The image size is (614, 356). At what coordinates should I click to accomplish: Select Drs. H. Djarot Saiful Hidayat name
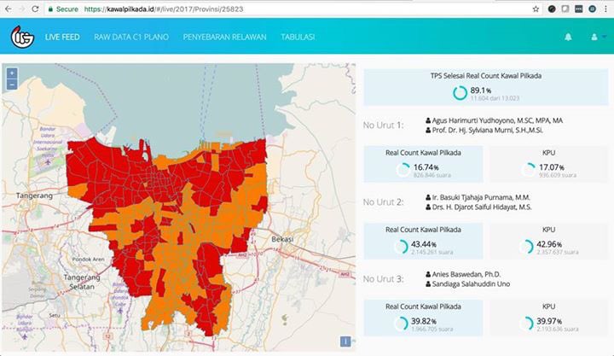pyautogui.click(x=482, y=207)
